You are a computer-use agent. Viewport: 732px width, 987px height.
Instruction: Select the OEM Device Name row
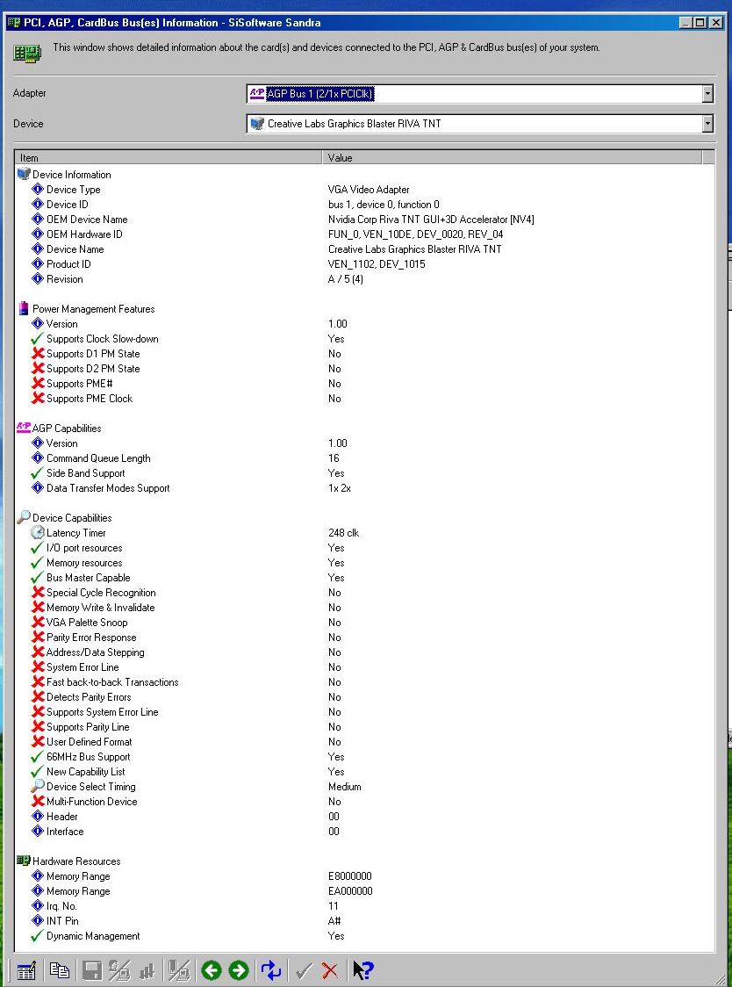[x=365, y=219]
